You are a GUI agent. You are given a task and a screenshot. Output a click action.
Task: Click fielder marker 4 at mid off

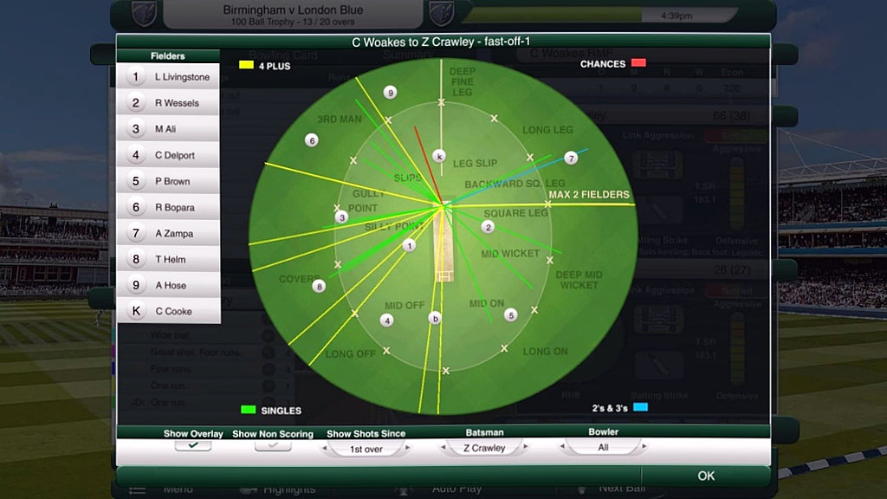387,321
